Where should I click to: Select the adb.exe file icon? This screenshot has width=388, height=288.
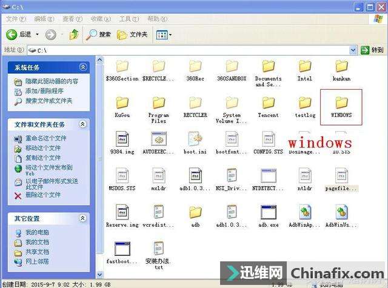(269, 212)
